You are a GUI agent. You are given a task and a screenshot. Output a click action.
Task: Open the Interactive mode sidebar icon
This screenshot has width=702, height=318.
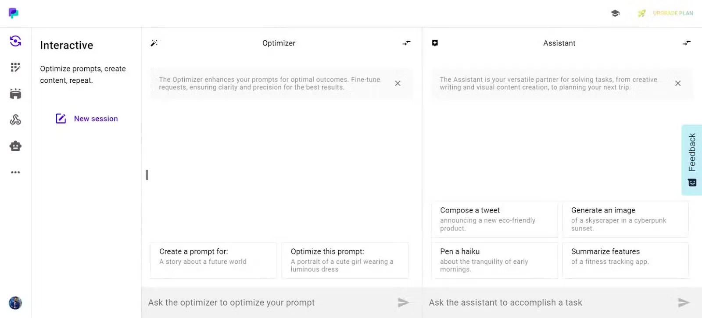click(15, 41)
